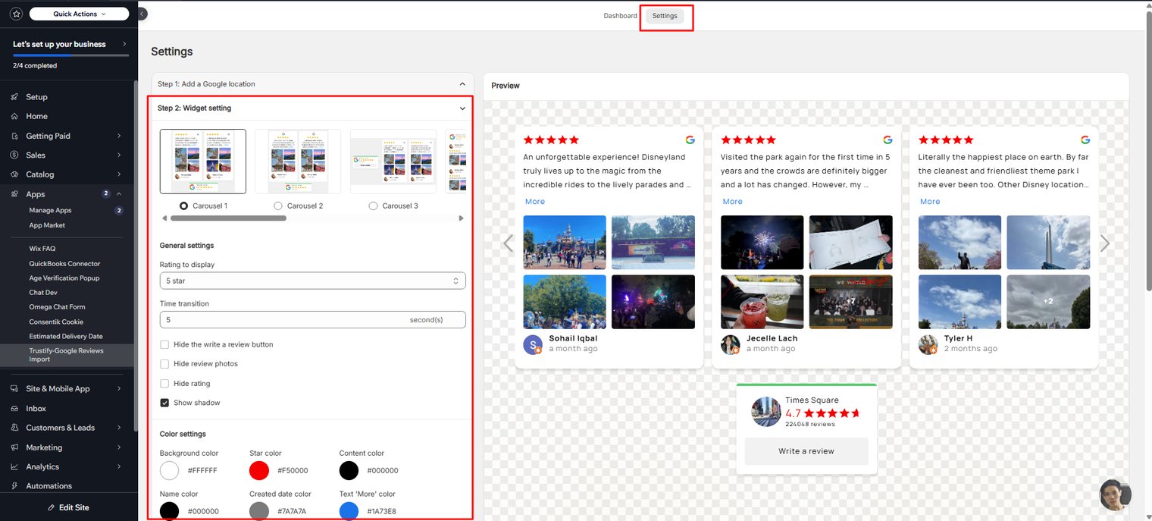Expand the Analytics submenu chevron
Screen dimensions: 1152x521
click(119, 466)
